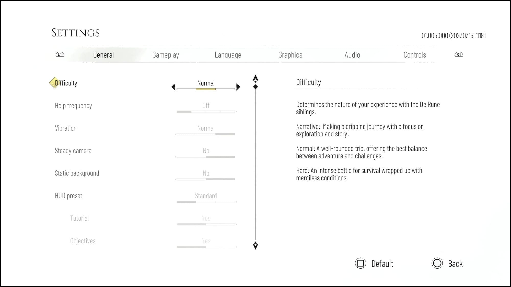The image size is (511, 287).
Task: Click the left arrow to decrease difficulty
Action: pyautogui.click(x=173, y=86)
